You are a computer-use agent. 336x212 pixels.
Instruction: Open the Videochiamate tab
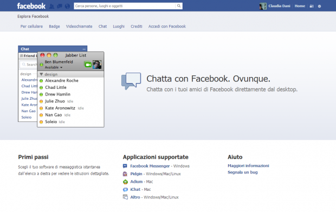click(x=79, y=27)
